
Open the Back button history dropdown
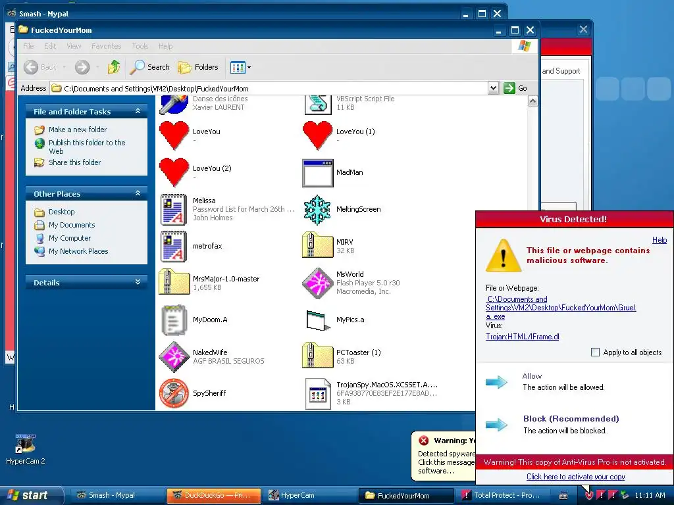point(64,67)
